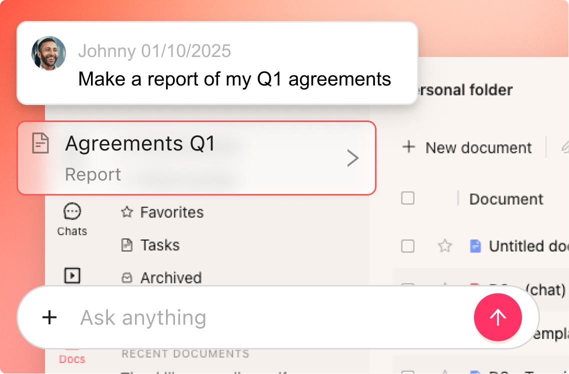The width and height of the screenshot is (569, 374).
Task: Click the Tasks page icon
Action: click(126, 245)
